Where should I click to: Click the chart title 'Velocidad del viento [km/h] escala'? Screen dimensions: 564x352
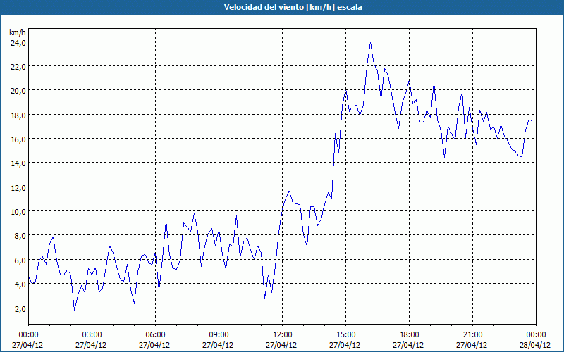coord(293,7)
